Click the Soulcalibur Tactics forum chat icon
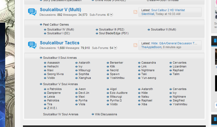The image size is (217, 127). (32, 45)
